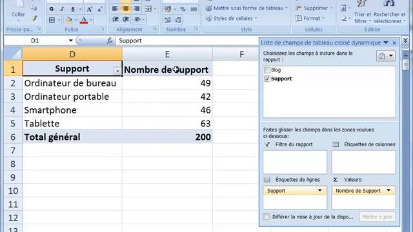Select cell Ordinateur de bureau
Screen dimensions: 413x232
point(72,83)
